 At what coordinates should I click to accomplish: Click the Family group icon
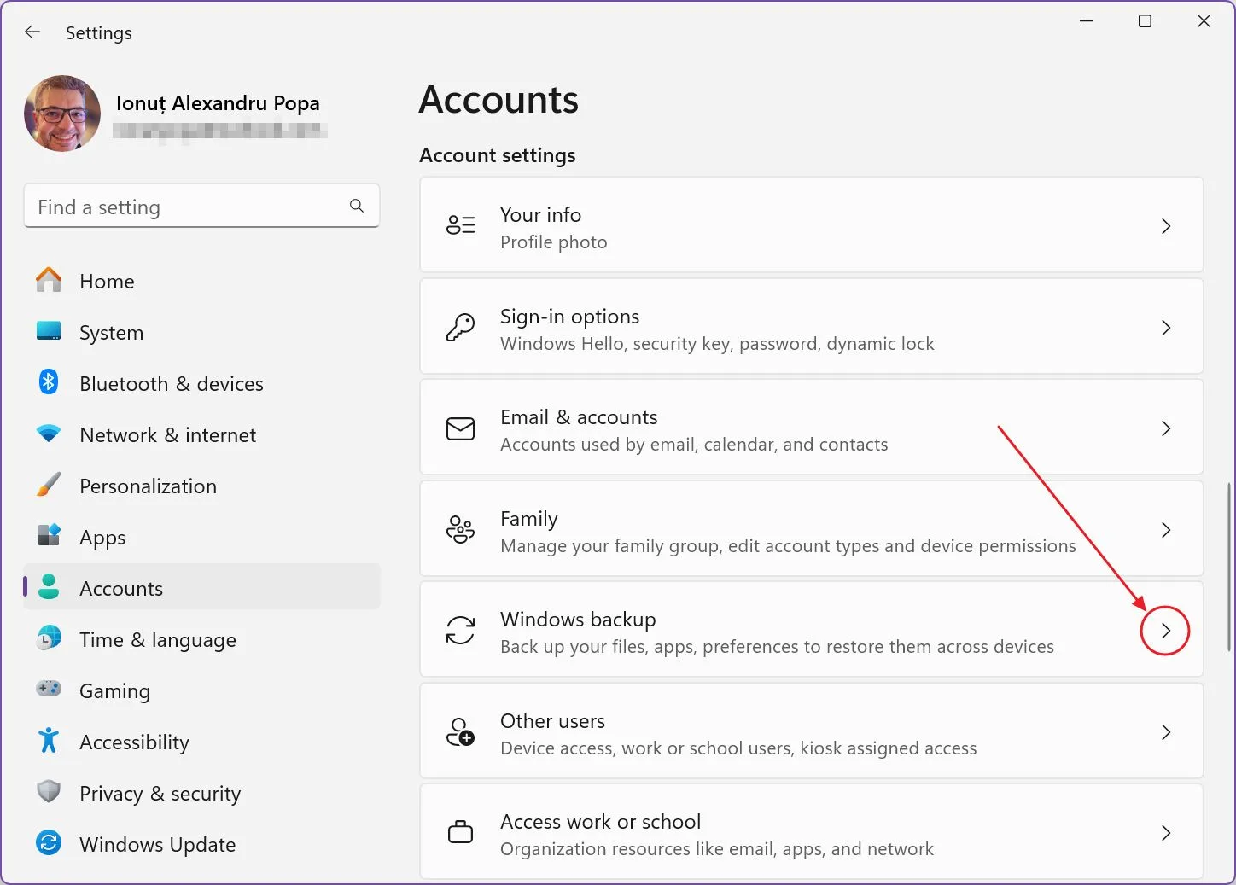[x=460, y=529]
